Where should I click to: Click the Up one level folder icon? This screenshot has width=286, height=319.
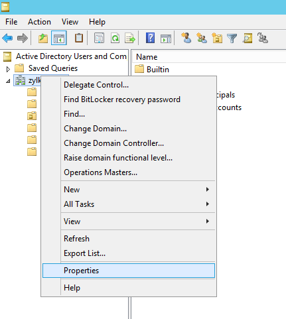43,38
